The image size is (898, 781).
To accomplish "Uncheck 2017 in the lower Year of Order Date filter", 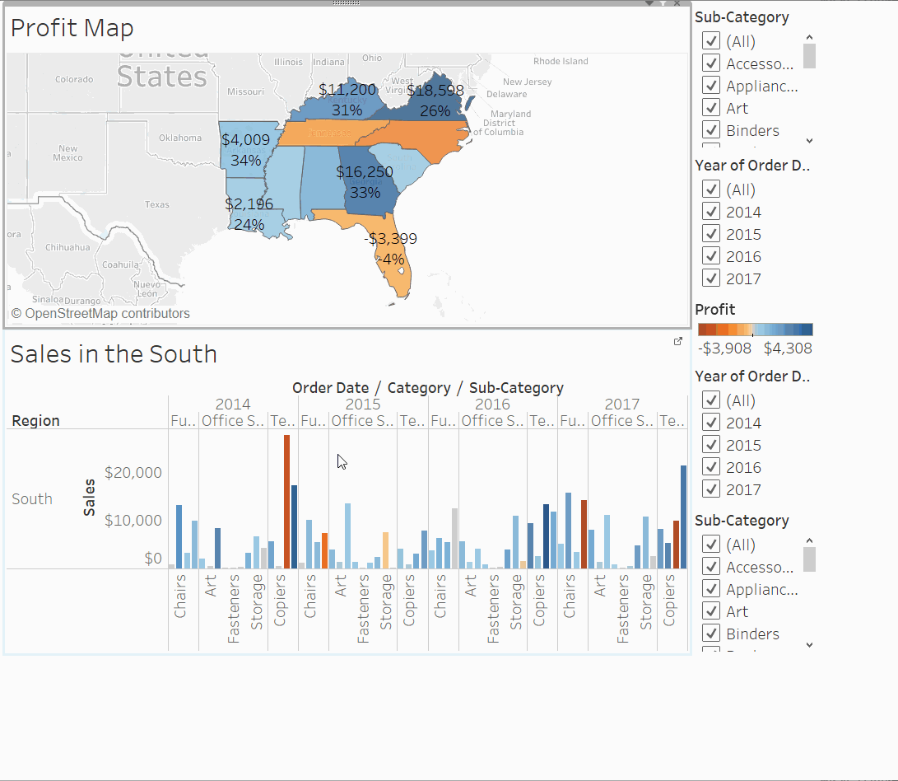I will click(x=710, y=489).
